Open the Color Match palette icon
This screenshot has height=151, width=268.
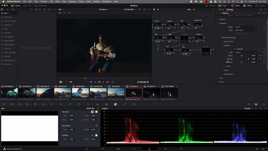(12, 104)
